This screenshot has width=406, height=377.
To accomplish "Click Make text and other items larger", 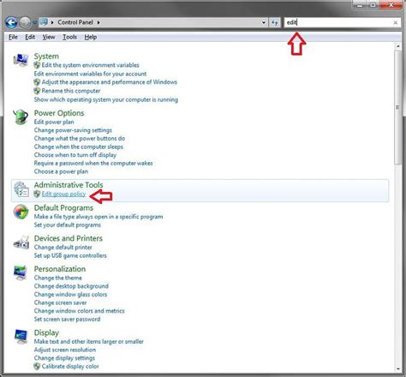I will click(x=89, y=342).
